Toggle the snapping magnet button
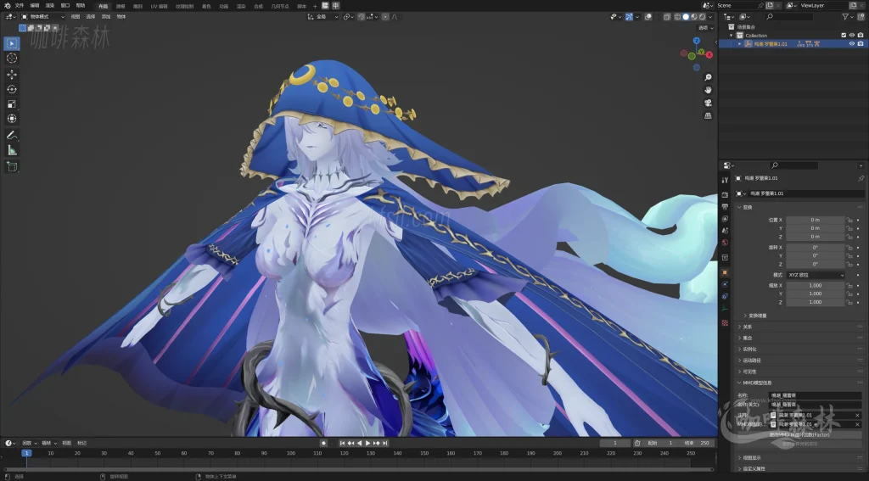The height and width of the screenshot is (481, 869). point(362,17)
